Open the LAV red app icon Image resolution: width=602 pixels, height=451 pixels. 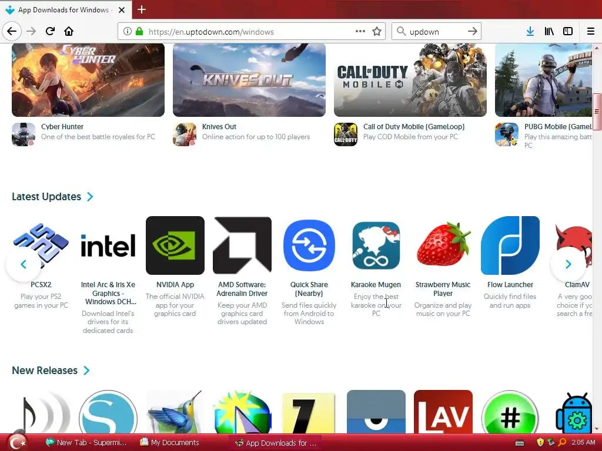tap(443, 412)
